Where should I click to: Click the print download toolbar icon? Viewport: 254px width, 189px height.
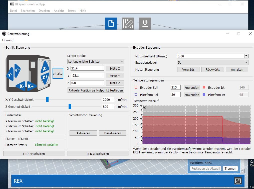pyautogui.click(x=145, y=23)
